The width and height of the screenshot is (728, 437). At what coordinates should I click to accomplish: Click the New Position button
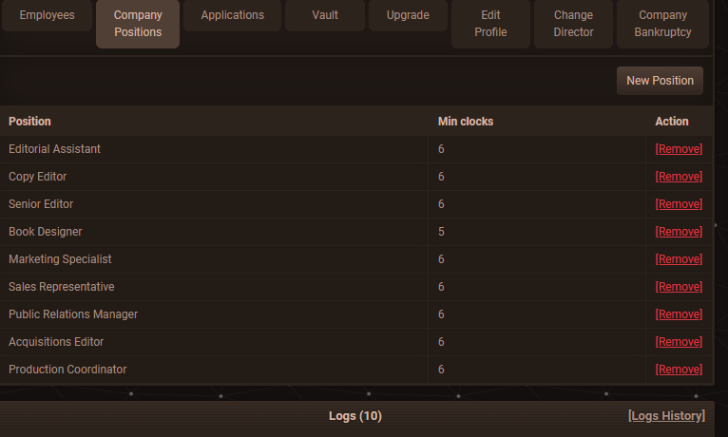[x=660, y=81]
